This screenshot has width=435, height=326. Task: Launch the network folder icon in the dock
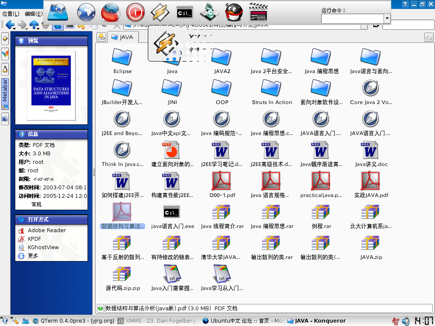[58, 12]
